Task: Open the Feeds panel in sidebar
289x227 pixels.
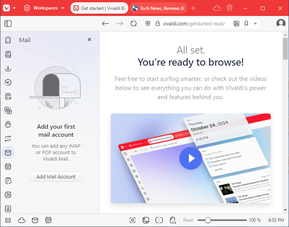Action: coord(8,194)
